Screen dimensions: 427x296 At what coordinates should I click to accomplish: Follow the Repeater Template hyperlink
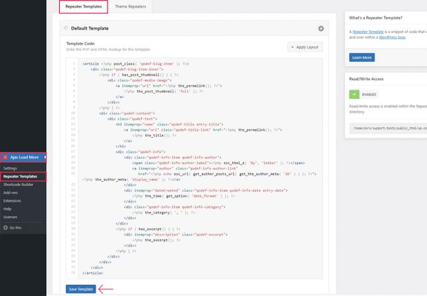tap(370, 32)
